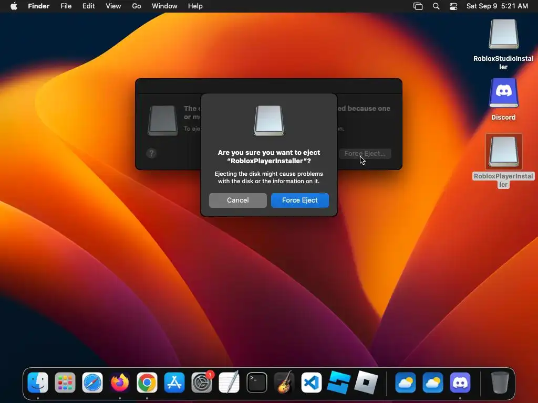
Task: Launch the Roblox player from the Dock
Action: click(366, 383)
